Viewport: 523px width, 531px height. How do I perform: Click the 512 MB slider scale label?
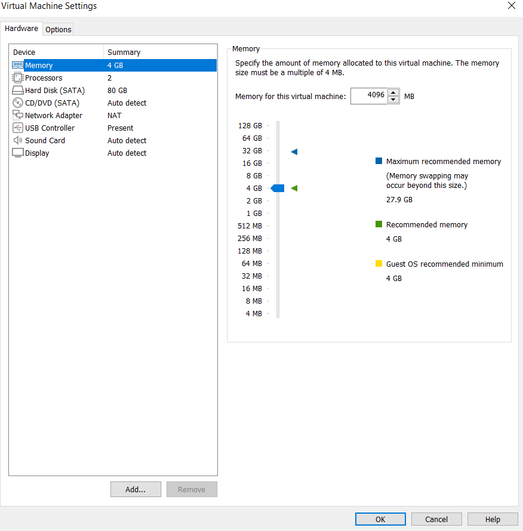click(x=250, y=226)
